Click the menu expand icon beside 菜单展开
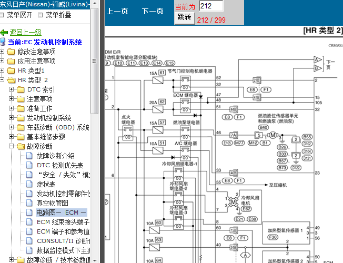Image resolution: width=343 pixels, height=263 pixels. [2, 15]
